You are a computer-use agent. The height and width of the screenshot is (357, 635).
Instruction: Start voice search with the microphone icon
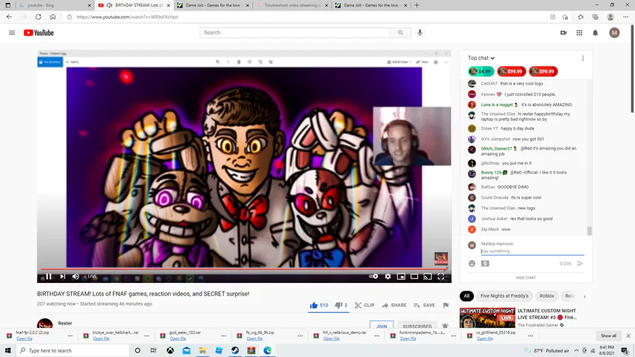[x=420, y=32]
